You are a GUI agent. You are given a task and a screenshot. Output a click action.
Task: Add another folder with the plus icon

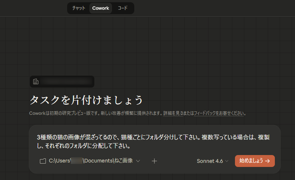pos(154,161)
